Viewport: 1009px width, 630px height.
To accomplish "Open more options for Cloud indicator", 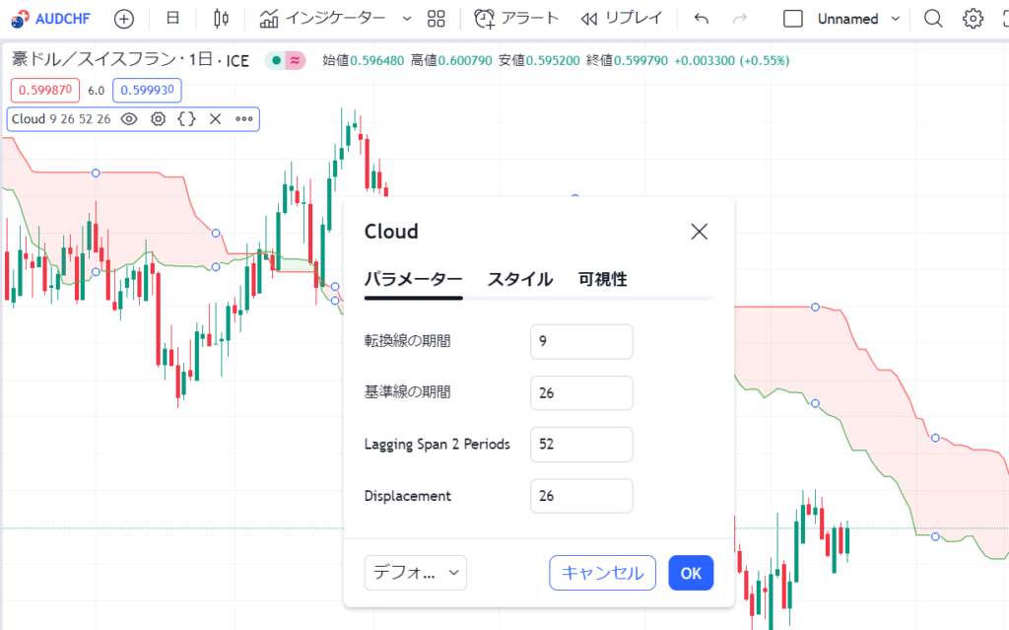I will point(244,118).
